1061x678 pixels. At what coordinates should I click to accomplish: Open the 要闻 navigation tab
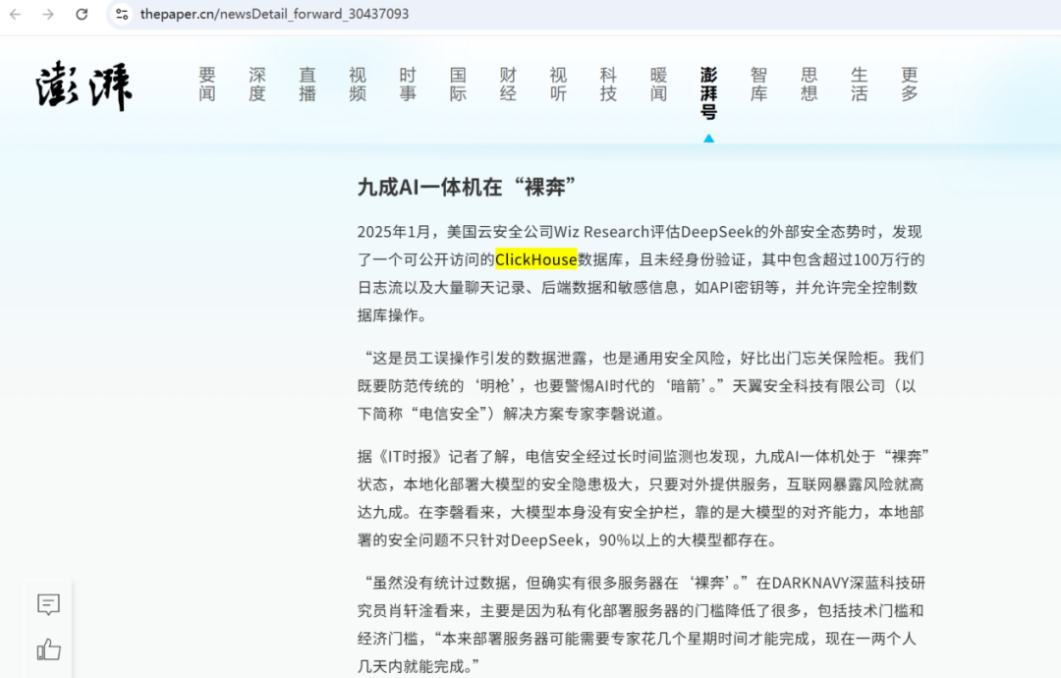click(x=207, y=85)
